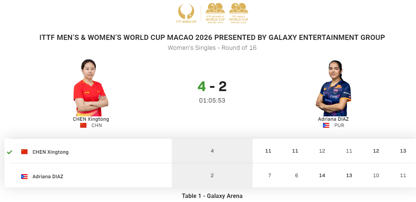Select CHEN Xingtong in the score table row
The width and height of the screenshot is (416, 202).
(x=51, y=152)
